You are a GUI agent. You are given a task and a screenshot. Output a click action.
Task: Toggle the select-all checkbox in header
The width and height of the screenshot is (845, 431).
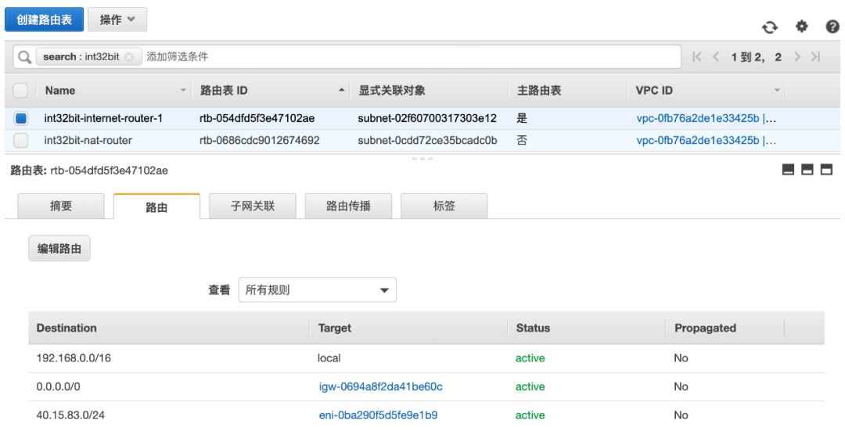pos(20,91)
